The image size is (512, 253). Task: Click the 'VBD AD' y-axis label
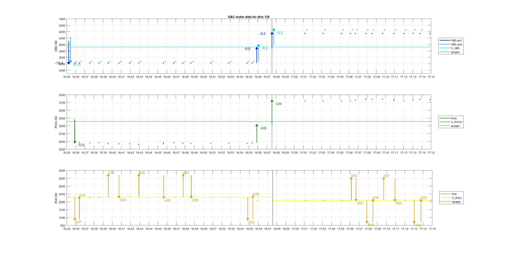coord(56,46)
